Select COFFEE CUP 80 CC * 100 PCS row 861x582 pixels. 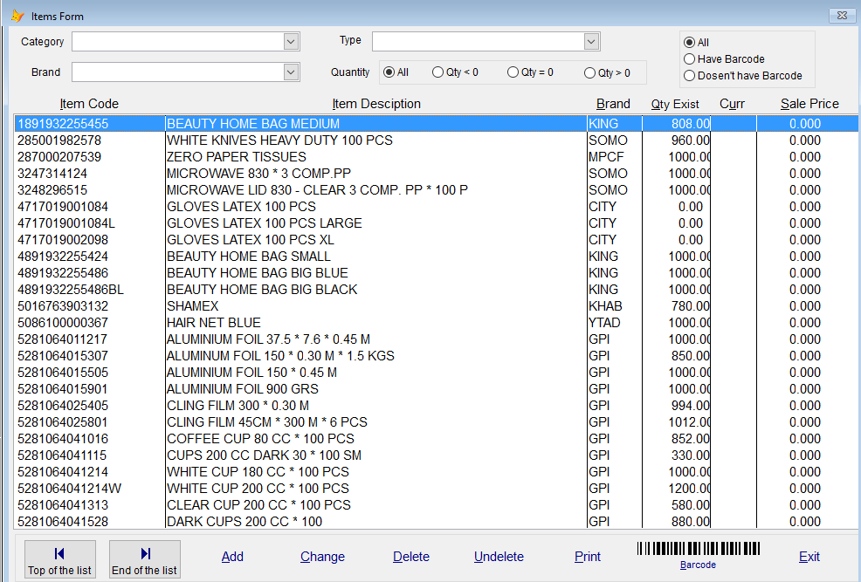click(x=437, y=439)
